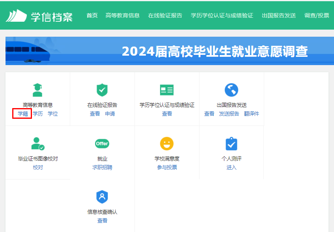Click the 学信档案 logo icon
Viewport: 334px width, 232px height.
[16, 15]
